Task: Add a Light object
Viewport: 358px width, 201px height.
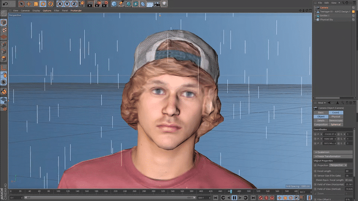Action: coord(164,4)
